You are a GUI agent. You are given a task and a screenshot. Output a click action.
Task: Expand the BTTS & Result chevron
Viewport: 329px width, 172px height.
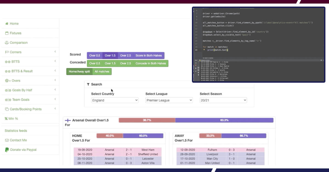point(55,70)
